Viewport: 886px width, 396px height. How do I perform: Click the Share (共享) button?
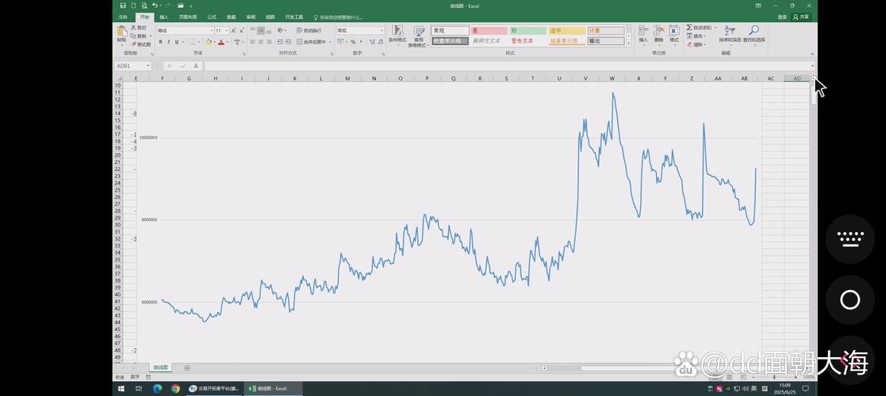[803, 17]
